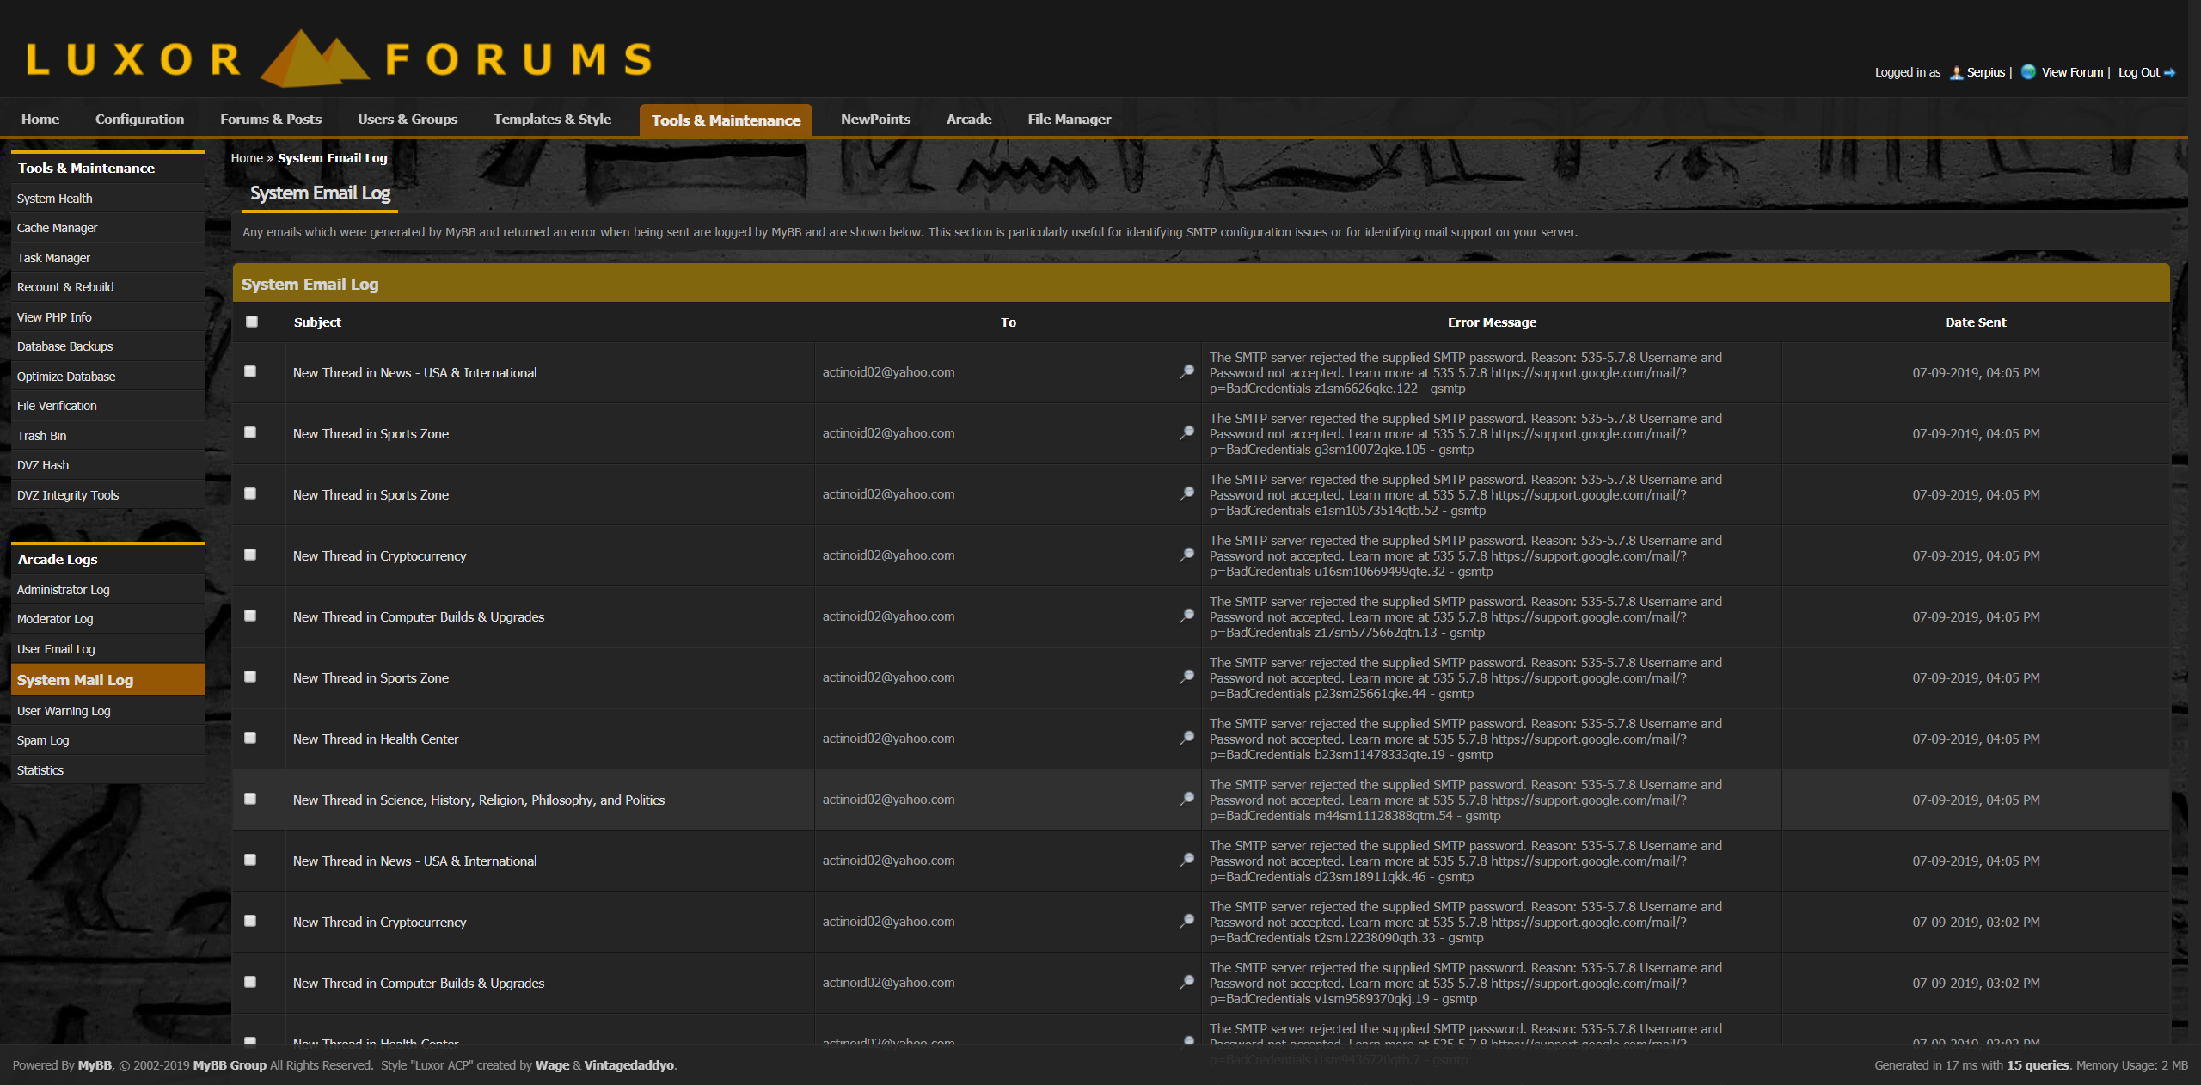This screenshot has width=2201, height=1085.
Task: Open Task Manager in sidebar
Action: tap(107, 258)
